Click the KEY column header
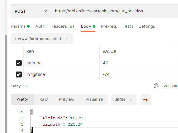The image size is (178, 133). 31,52
